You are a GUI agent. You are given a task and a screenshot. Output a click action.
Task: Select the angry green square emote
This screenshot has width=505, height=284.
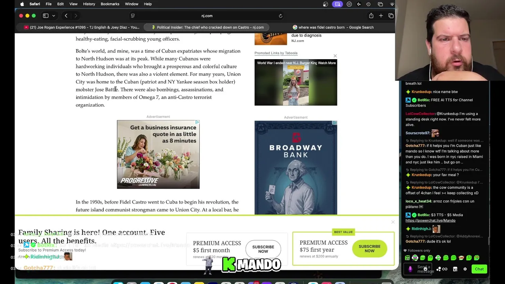click(x=408, y=258)
